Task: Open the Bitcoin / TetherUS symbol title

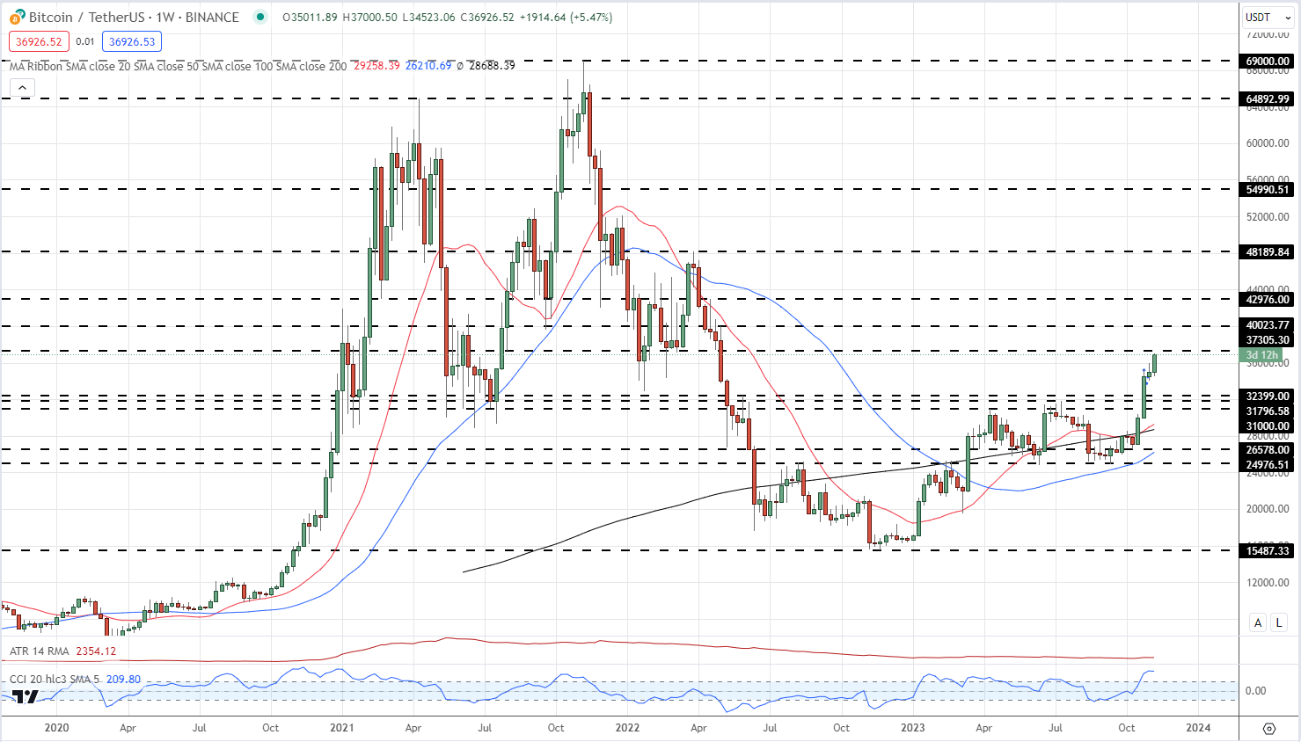Action: (x=134, y=17)
